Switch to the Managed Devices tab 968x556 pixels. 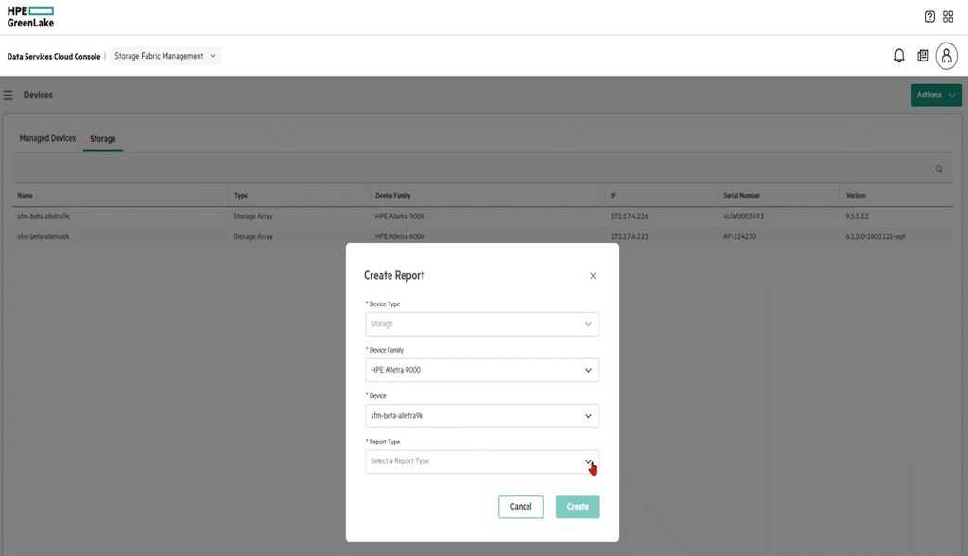tap(47, 138)
